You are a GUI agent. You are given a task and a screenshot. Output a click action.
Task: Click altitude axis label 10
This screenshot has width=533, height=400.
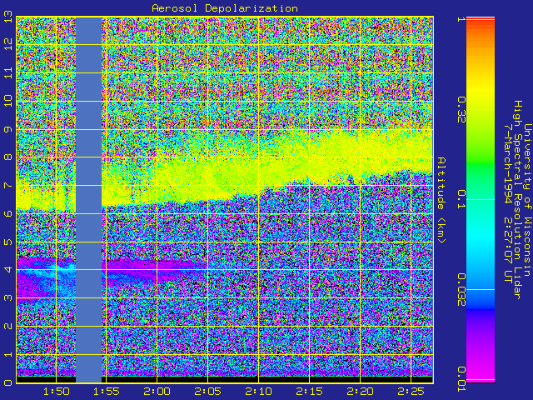[8, 101]
